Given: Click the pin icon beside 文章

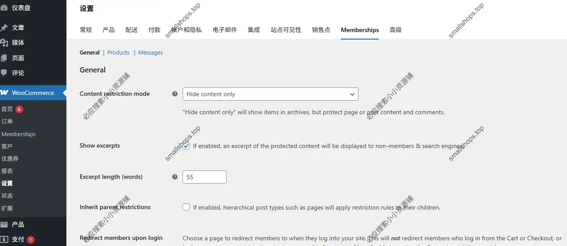Looking at the screenshot, I should point(4,28).
